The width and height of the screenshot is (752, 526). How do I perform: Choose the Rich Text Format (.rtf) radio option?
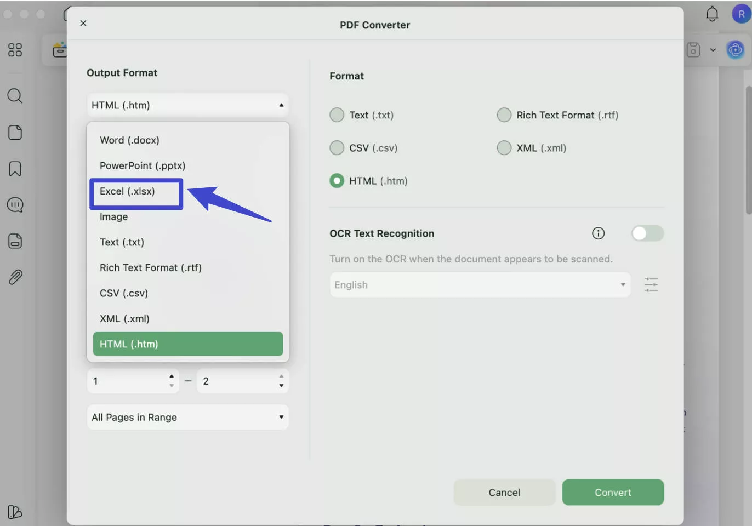504,115
